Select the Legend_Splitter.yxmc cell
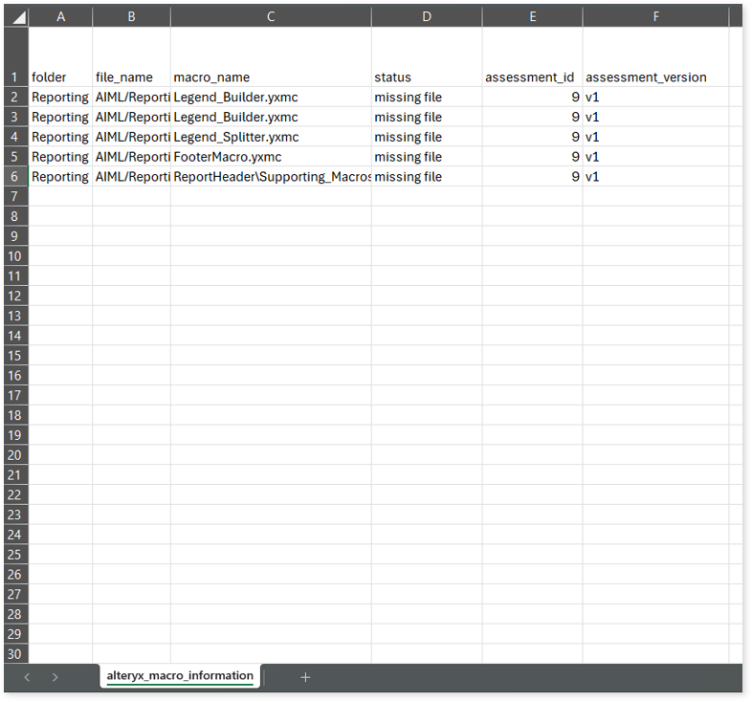752x702 pixels. click(271, 137)
